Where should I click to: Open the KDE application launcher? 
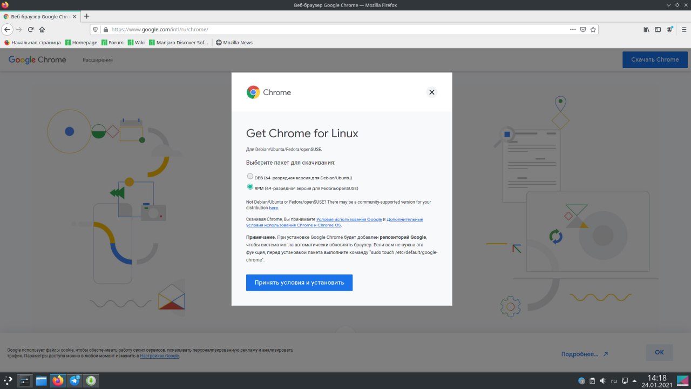[8, 380]
